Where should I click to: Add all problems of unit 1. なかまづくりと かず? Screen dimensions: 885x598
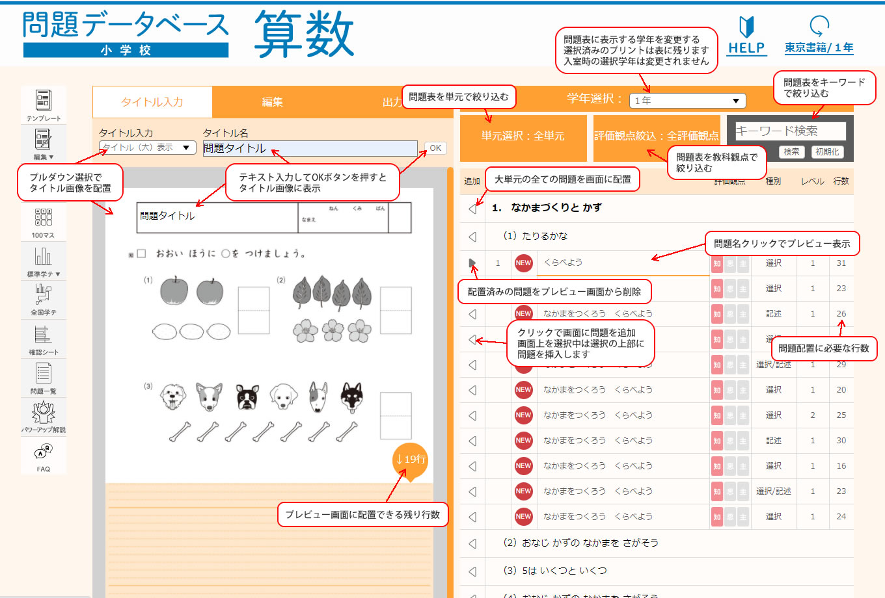click(472, 208)
